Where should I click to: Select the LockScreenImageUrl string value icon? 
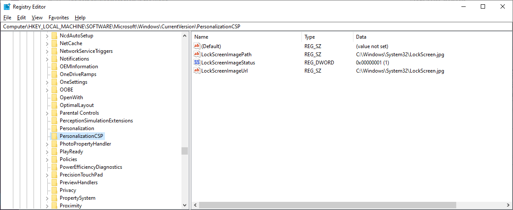point(197,70)
